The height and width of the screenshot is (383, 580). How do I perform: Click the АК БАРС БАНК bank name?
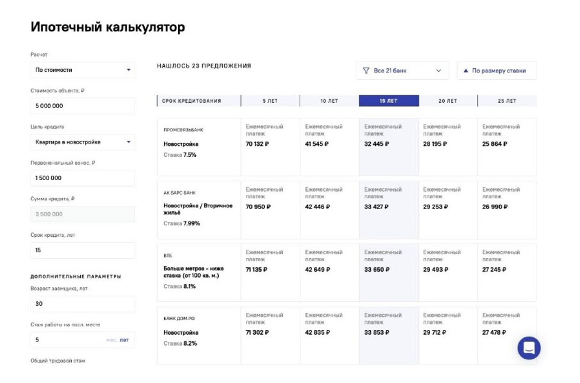(x=180, y=193)
